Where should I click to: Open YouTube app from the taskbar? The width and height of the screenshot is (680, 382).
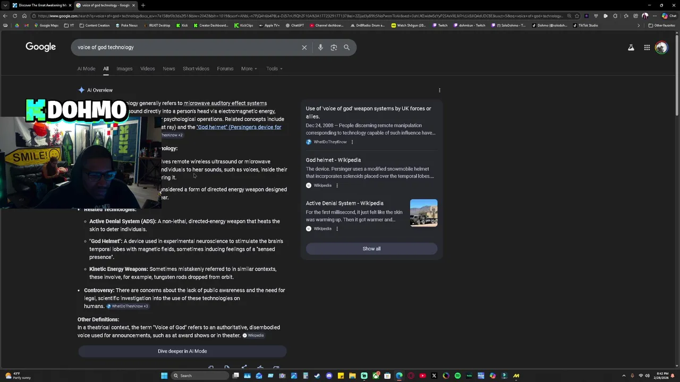(x=422, y=376)
